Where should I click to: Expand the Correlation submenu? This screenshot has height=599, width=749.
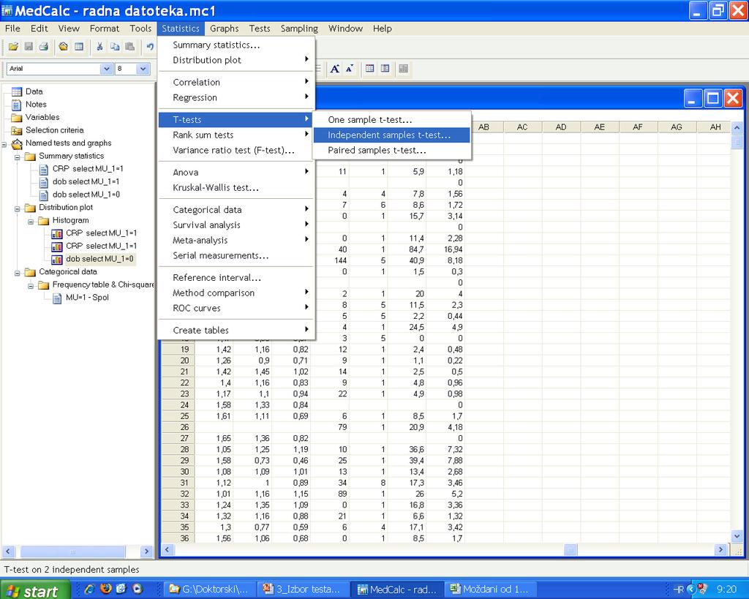coord(236,82)
